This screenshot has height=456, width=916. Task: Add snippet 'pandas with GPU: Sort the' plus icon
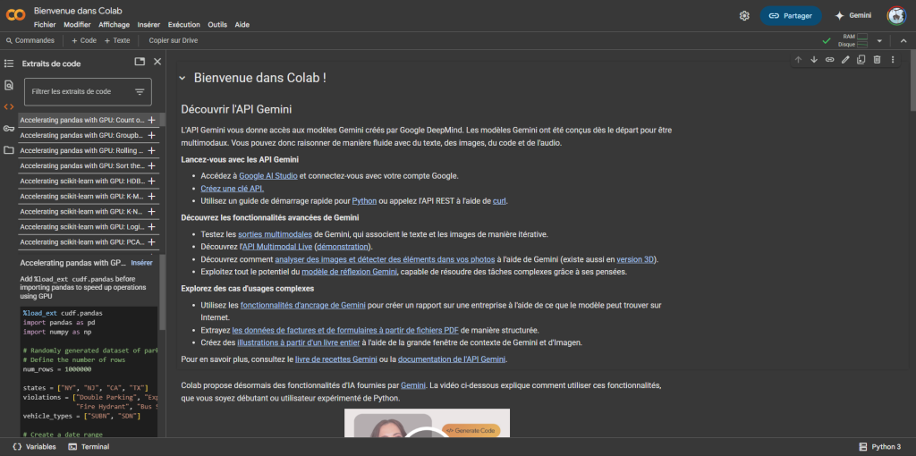[151, 165]
